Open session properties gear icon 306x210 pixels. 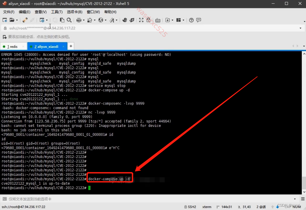coord(42,20)
